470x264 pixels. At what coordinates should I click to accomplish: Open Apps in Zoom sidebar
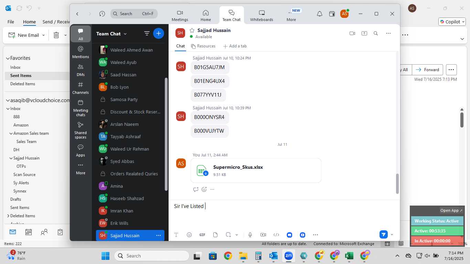coord(81,150)
